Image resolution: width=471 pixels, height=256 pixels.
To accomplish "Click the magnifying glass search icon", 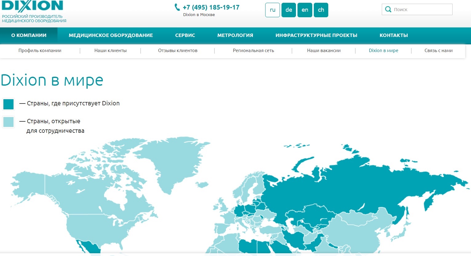I will click(388, 10).
